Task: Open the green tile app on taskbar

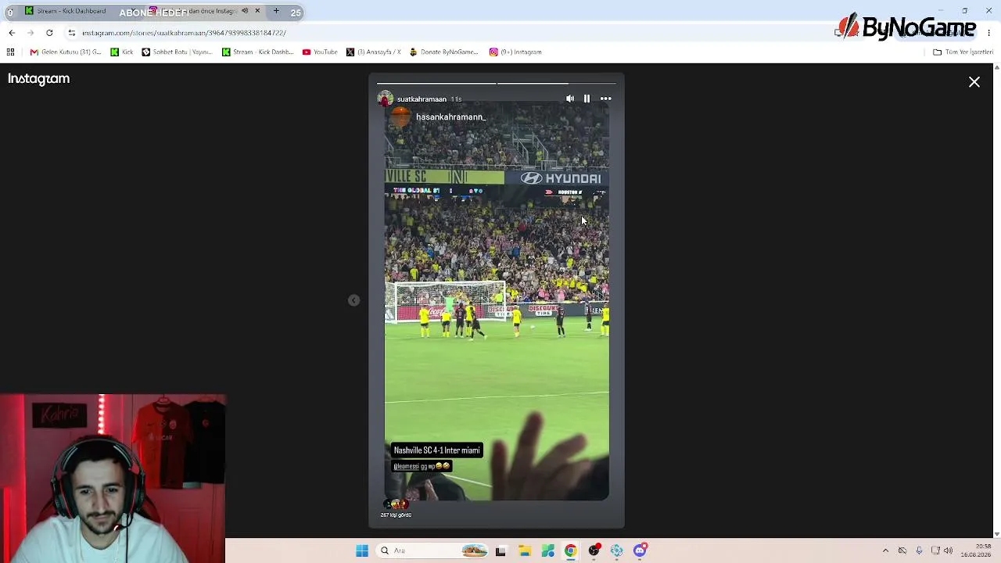Action: (547, 550)
